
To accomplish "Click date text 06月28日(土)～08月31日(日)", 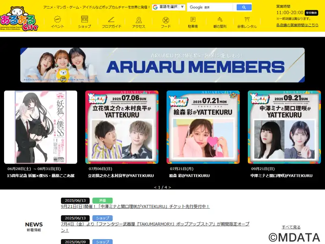I will [34, 169].
